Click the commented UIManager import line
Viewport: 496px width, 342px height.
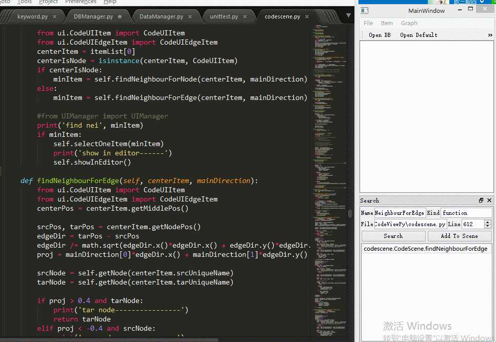102,116
